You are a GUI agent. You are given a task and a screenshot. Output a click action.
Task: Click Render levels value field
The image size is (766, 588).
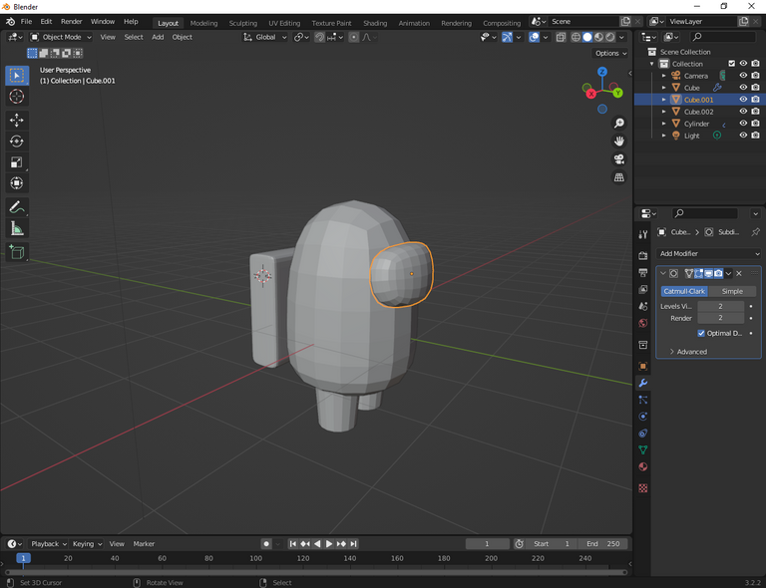[x=720, y=318]
